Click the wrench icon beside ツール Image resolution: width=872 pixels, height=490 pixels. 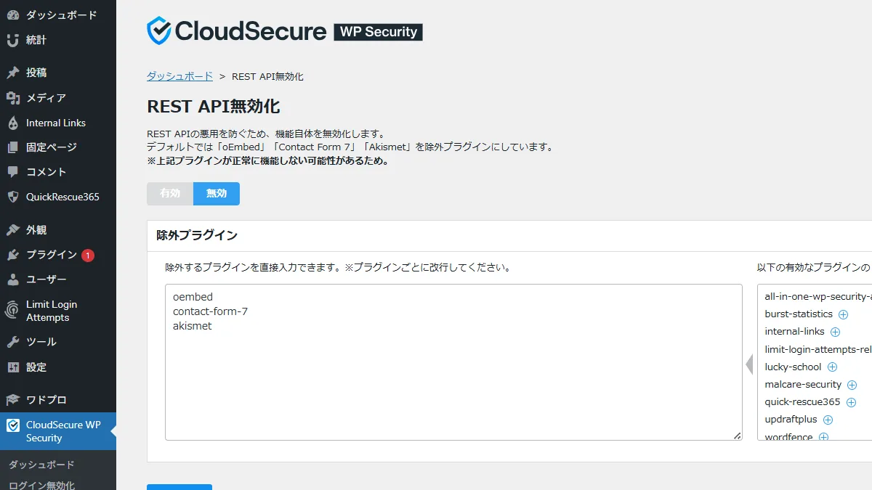click(x=12, y=342)
